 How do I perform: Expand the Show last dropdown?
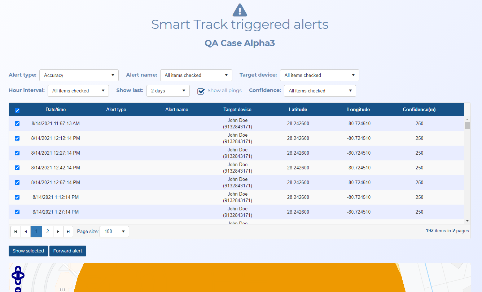(168, 91)
